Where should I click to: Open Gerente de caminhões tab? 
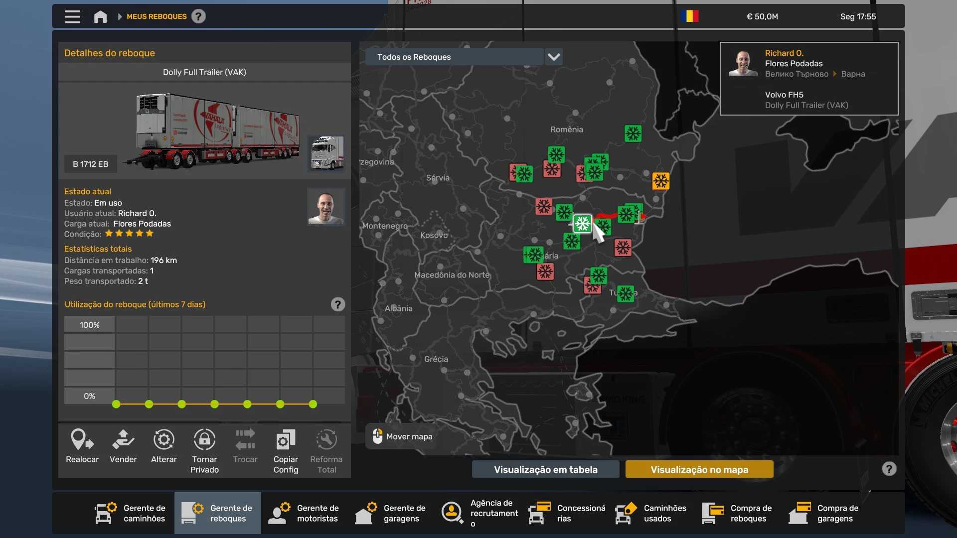132,513
